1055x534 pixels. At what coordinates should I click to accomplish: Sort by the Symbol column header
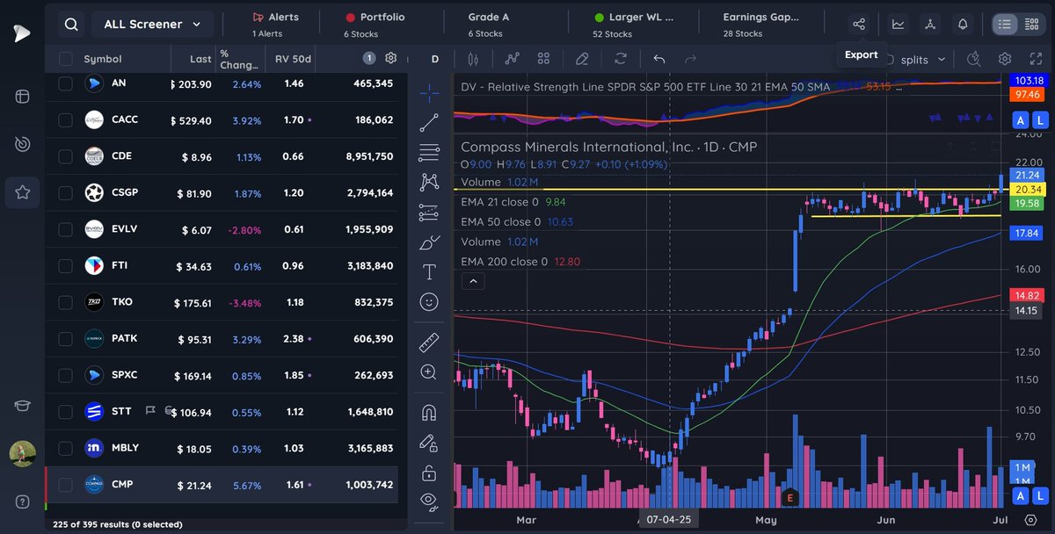[x=103, y=59]
